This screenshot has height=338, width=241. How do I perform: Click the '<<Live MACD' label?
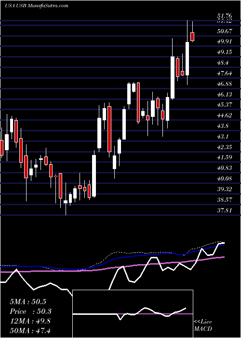click(203, 325)
